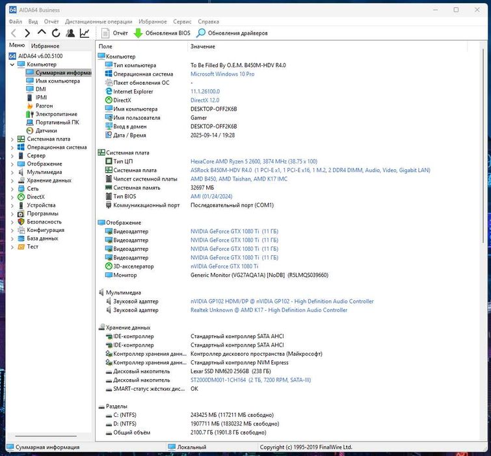Click the sidebar horizontal scrollbar
491x456 pixels.
click(46, 436)
